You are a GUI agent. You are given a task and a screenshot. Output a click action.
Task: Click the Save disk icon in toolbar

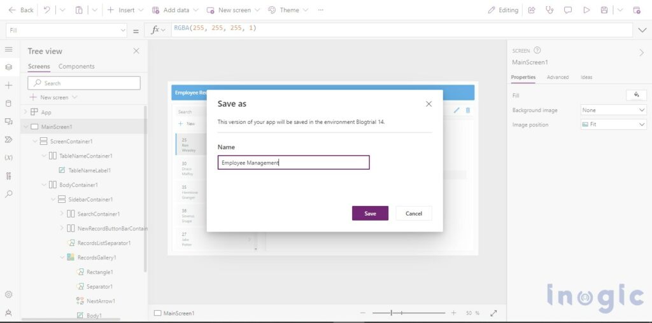pyautogui.click(x=604, y=10)
